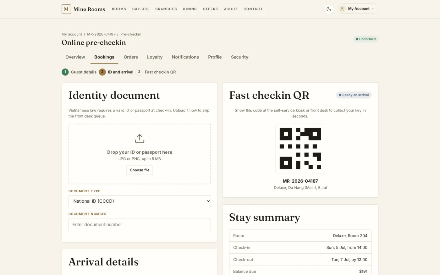Click the Fast checkin QR heading
The width and height of the screenshot is (440, 275).
(x=269, y=95)
